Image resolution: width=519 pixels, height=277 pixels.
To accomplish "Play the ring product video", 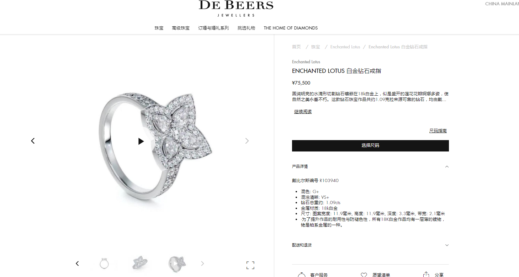I will click(141, 141).
